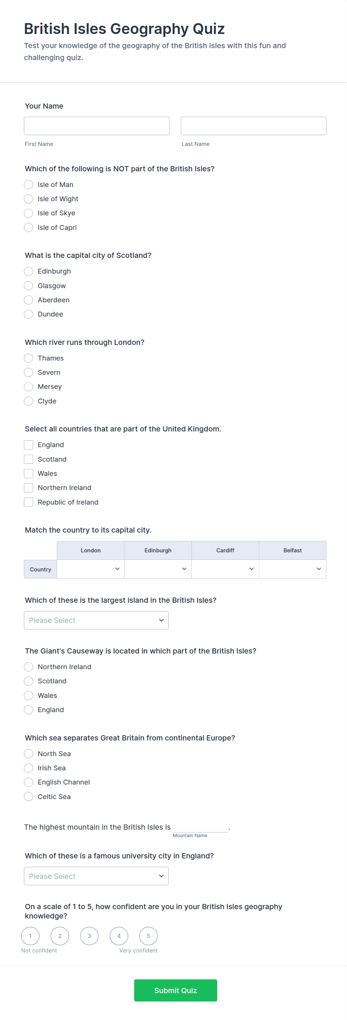
Task: Open the Cardiff column country dropdown
Action: click(x=225, y=569)
